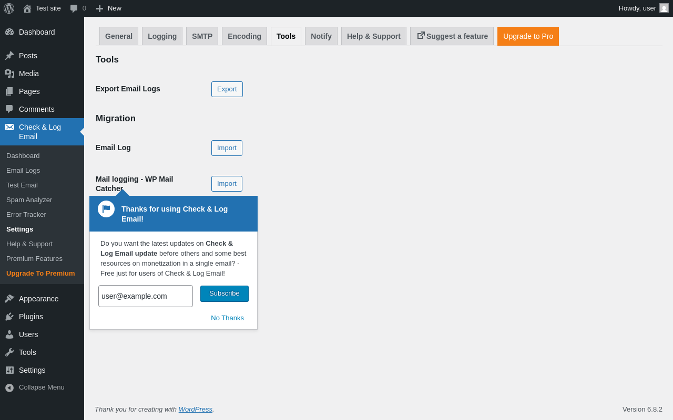Click Version 6.8.2 footer text

[x=643, y=409]
